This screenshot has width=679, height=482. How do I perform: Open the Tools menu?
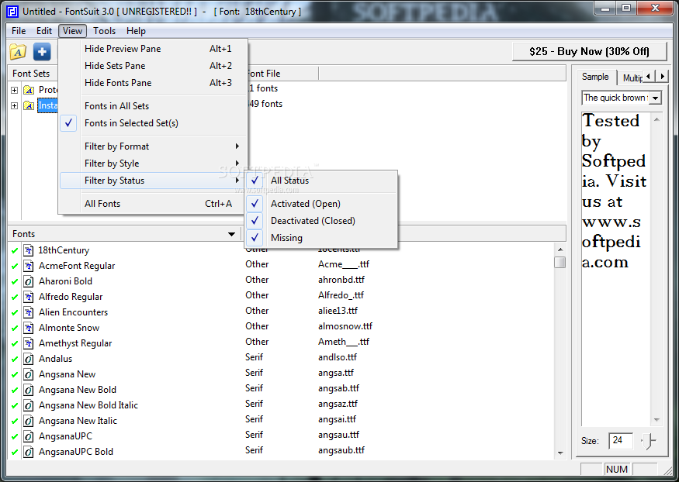pyautogui.click(x=104, y=31)
